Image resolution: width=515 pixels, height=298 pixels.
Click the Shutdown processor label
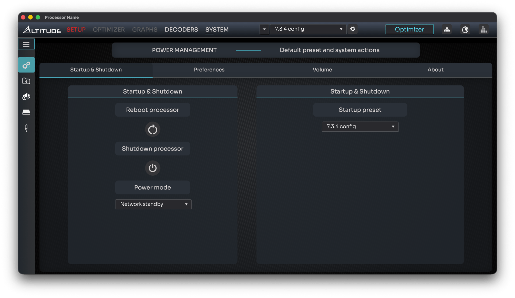click(x=152, y=149)
